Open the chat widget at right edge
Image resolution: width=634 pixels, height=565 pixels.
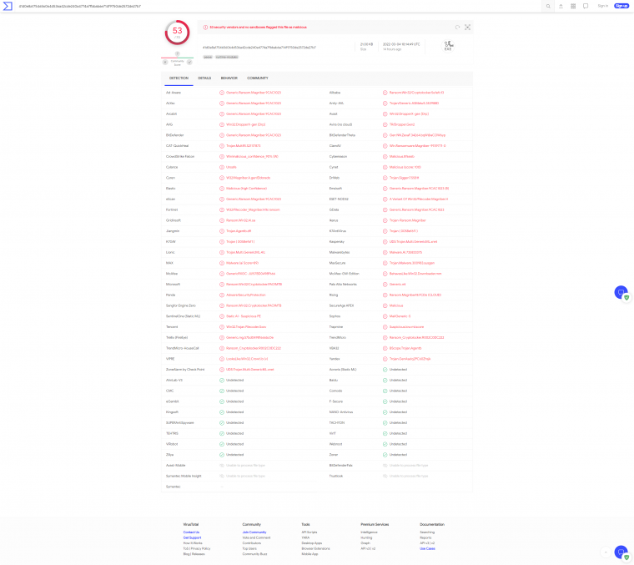pos(621,292)
